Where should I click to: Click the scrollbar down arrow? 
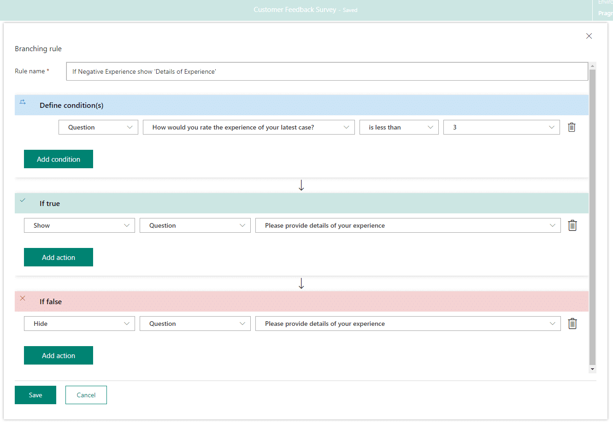click(592, 369)
